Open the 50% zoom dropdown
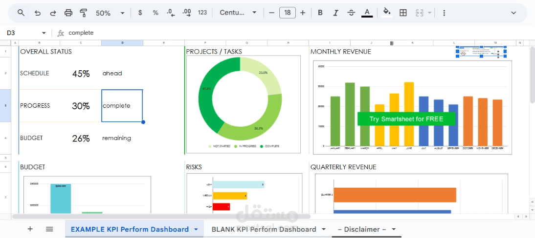535x238 pixels. (x=110, y=13)
